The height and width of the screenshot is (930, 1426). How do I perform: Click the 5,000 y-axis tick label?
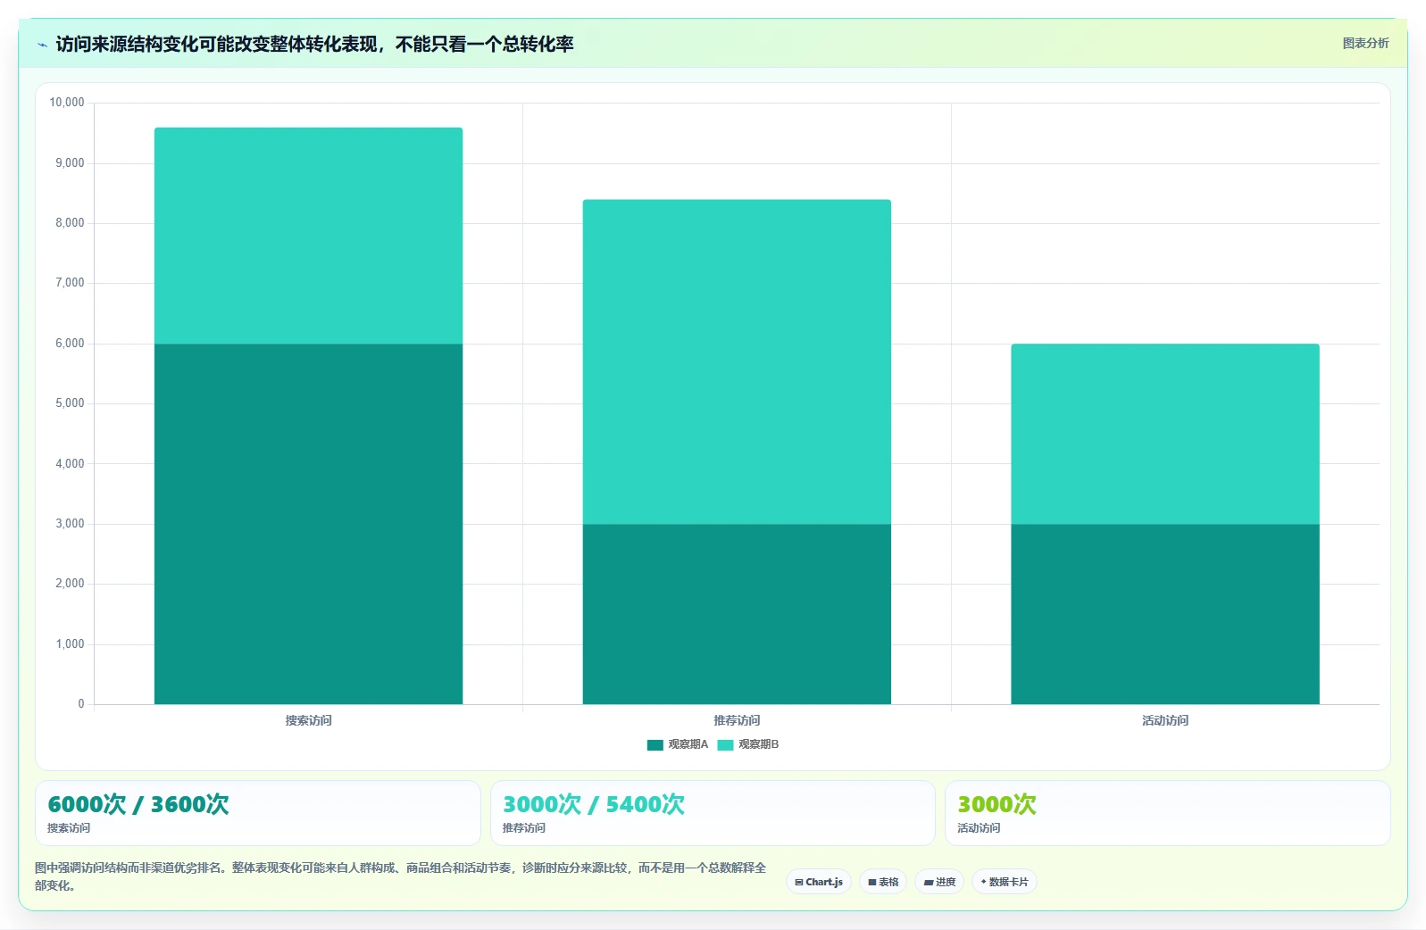click(70, 403)
